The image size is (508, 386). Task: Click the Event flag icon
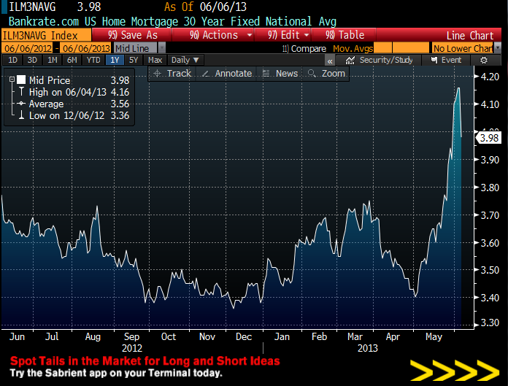coord(434,61)
